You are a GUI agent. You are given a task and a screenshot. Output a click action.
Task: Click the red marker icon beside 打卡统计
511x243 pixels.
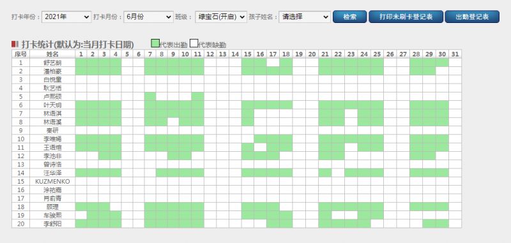[15, 44]
